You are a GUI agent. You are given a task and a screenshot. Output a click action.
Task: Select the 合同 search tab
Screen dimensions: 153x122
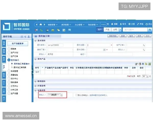tap(115, 29)
